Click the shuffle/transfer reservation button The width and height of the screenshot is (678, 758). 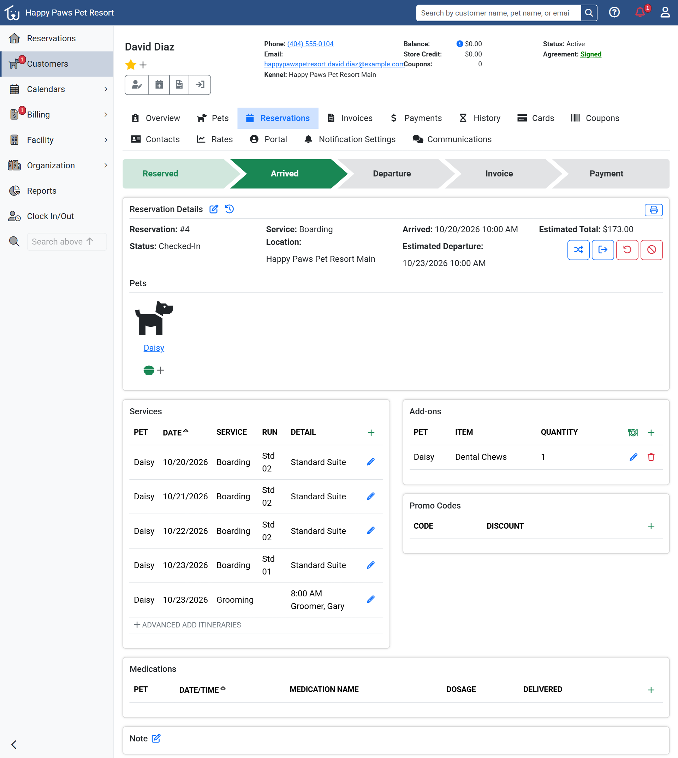click(x=578, y=250)
